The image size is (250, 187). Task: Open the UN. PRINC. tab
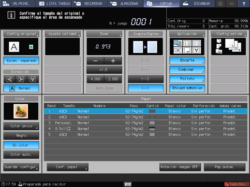(x=17, y=3)
